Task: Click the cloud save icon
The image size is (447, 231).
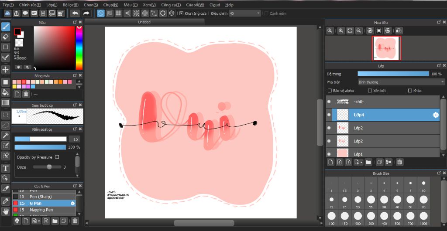Action: click(x=8, y=14)
